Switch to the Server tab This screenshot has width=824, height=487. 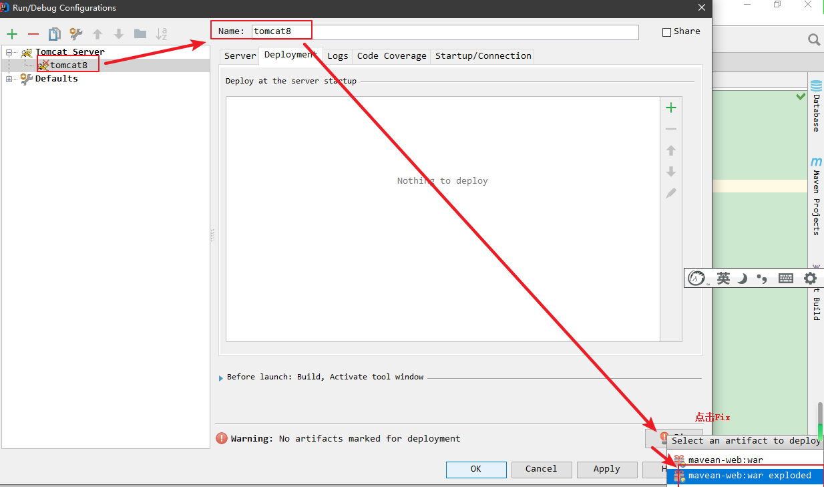coord(240,56)
